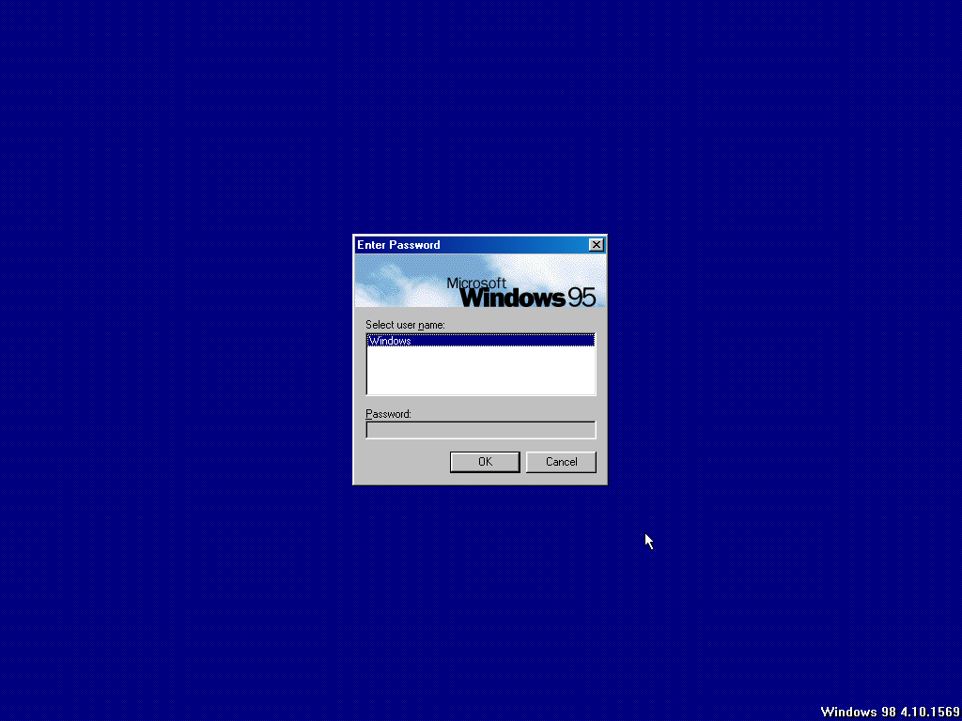This screenshot has height=721, width=962.
Task: Click OK to log in
Action: (x=485, y=462)
